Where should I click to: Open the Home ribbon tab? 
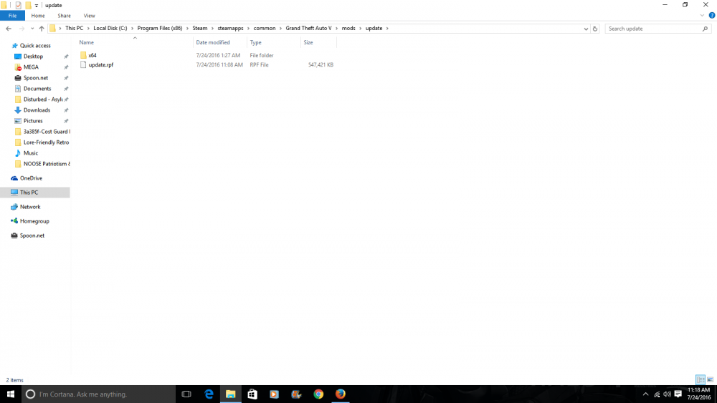point(38,16)
